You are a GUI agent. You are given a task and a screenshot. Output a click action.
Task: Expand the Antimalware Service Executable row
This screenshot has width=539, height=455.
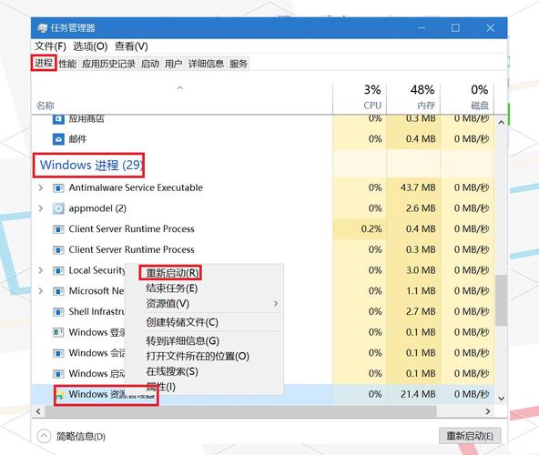tap(41, 187)
